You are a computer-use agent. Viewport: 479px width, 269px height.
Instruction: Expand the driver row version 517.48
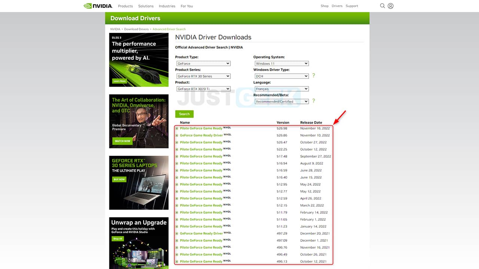(x=177, y=157)
